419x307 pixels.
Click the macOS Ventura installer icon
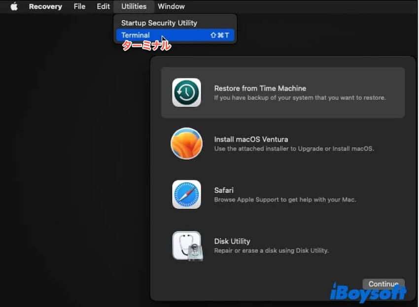186,143
